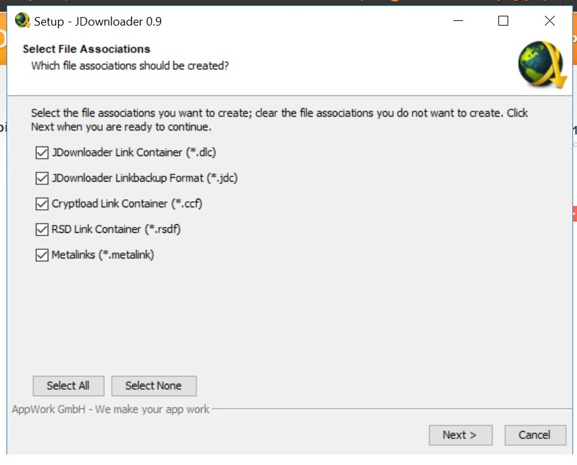This screenshot has height=465, width=577.
Task: Minimize the Setup window
Action: pyautogui.click(x=458, y=20)
